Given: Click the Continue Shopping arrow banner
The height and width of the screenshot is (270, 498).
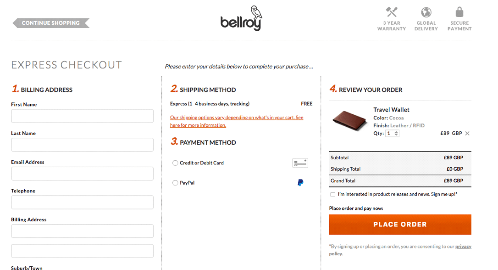Looking at the screenshot, I should click(50, 22).
